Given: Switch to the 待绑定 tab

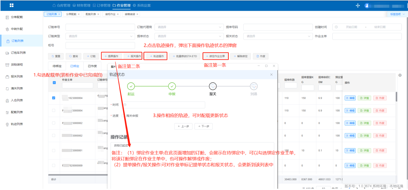Looking at the screenshot, I should point(57,66).
